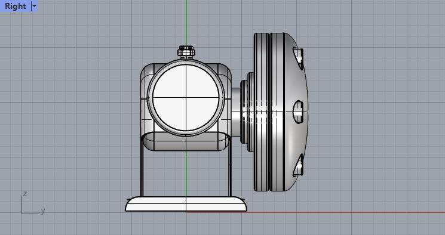The width and height of the screenshot is (445, 235).
Task: Select the flat base plate of the model
Action: pyautogui.click(x=186, y=204)
